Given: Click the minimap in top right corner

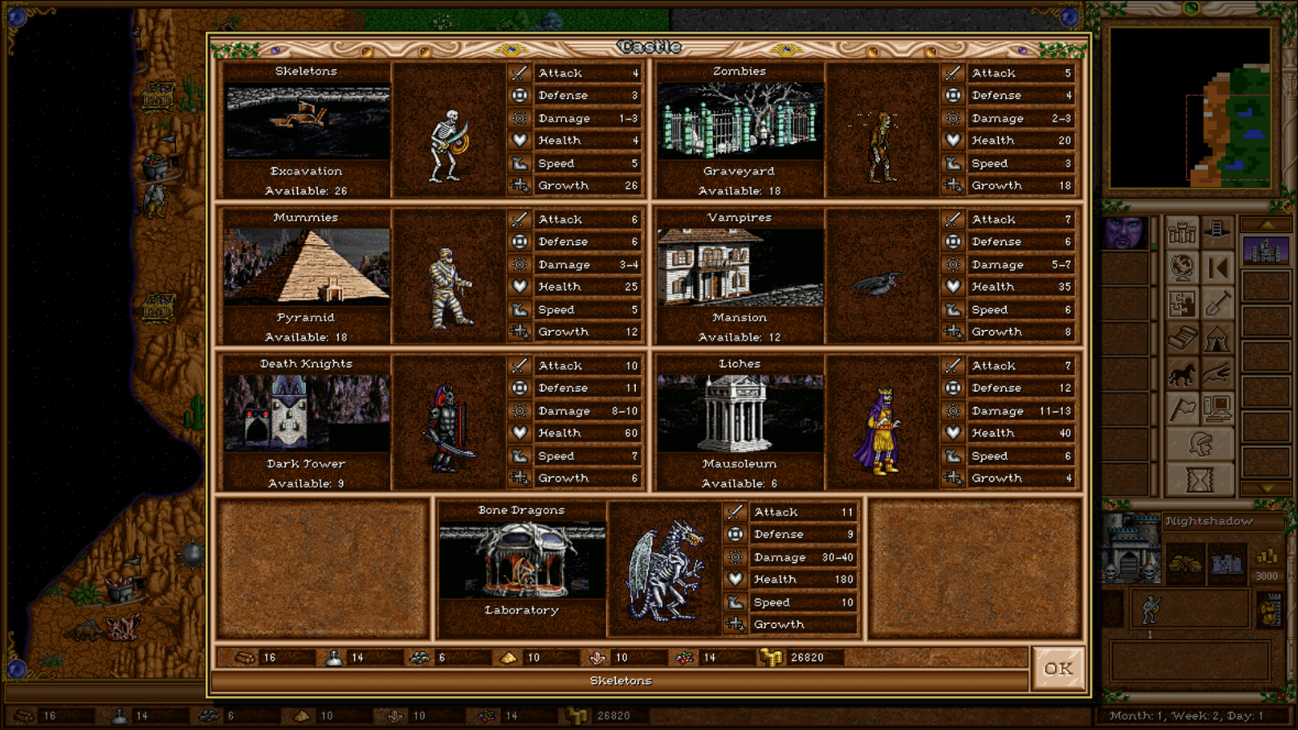Looking at the screenshot, I should coord(1189,108).
